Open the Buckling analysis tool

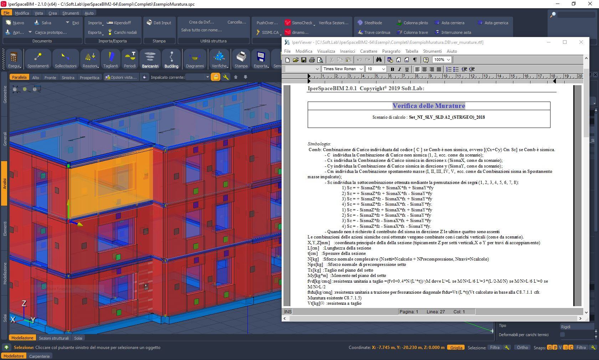(x=171, y=59)
